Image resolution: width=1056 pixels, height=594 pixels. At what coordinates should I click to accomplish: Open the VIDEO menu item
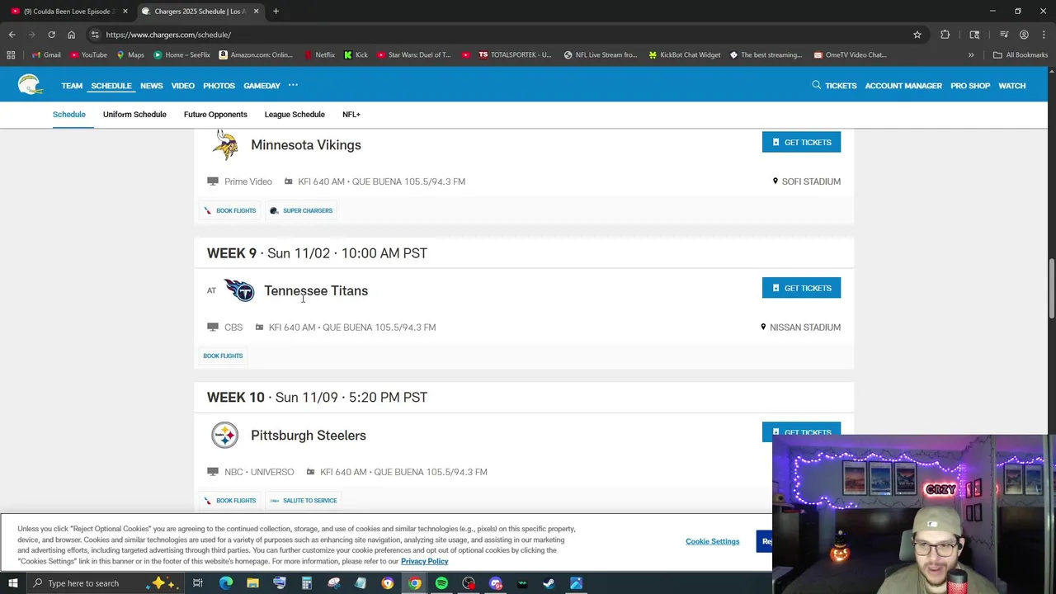point(182,86)
